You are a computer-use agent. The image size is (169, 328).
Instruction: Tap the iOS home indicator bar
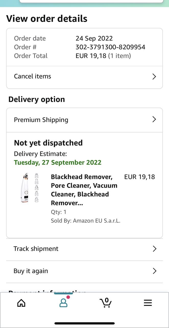tap(84, 323)
